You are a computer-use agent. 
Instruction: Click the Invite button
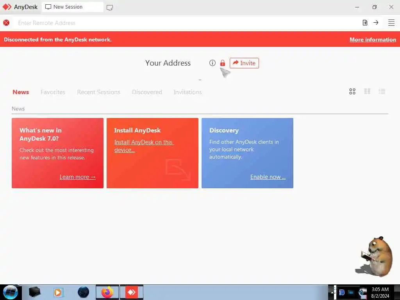[x=244, y=63]
